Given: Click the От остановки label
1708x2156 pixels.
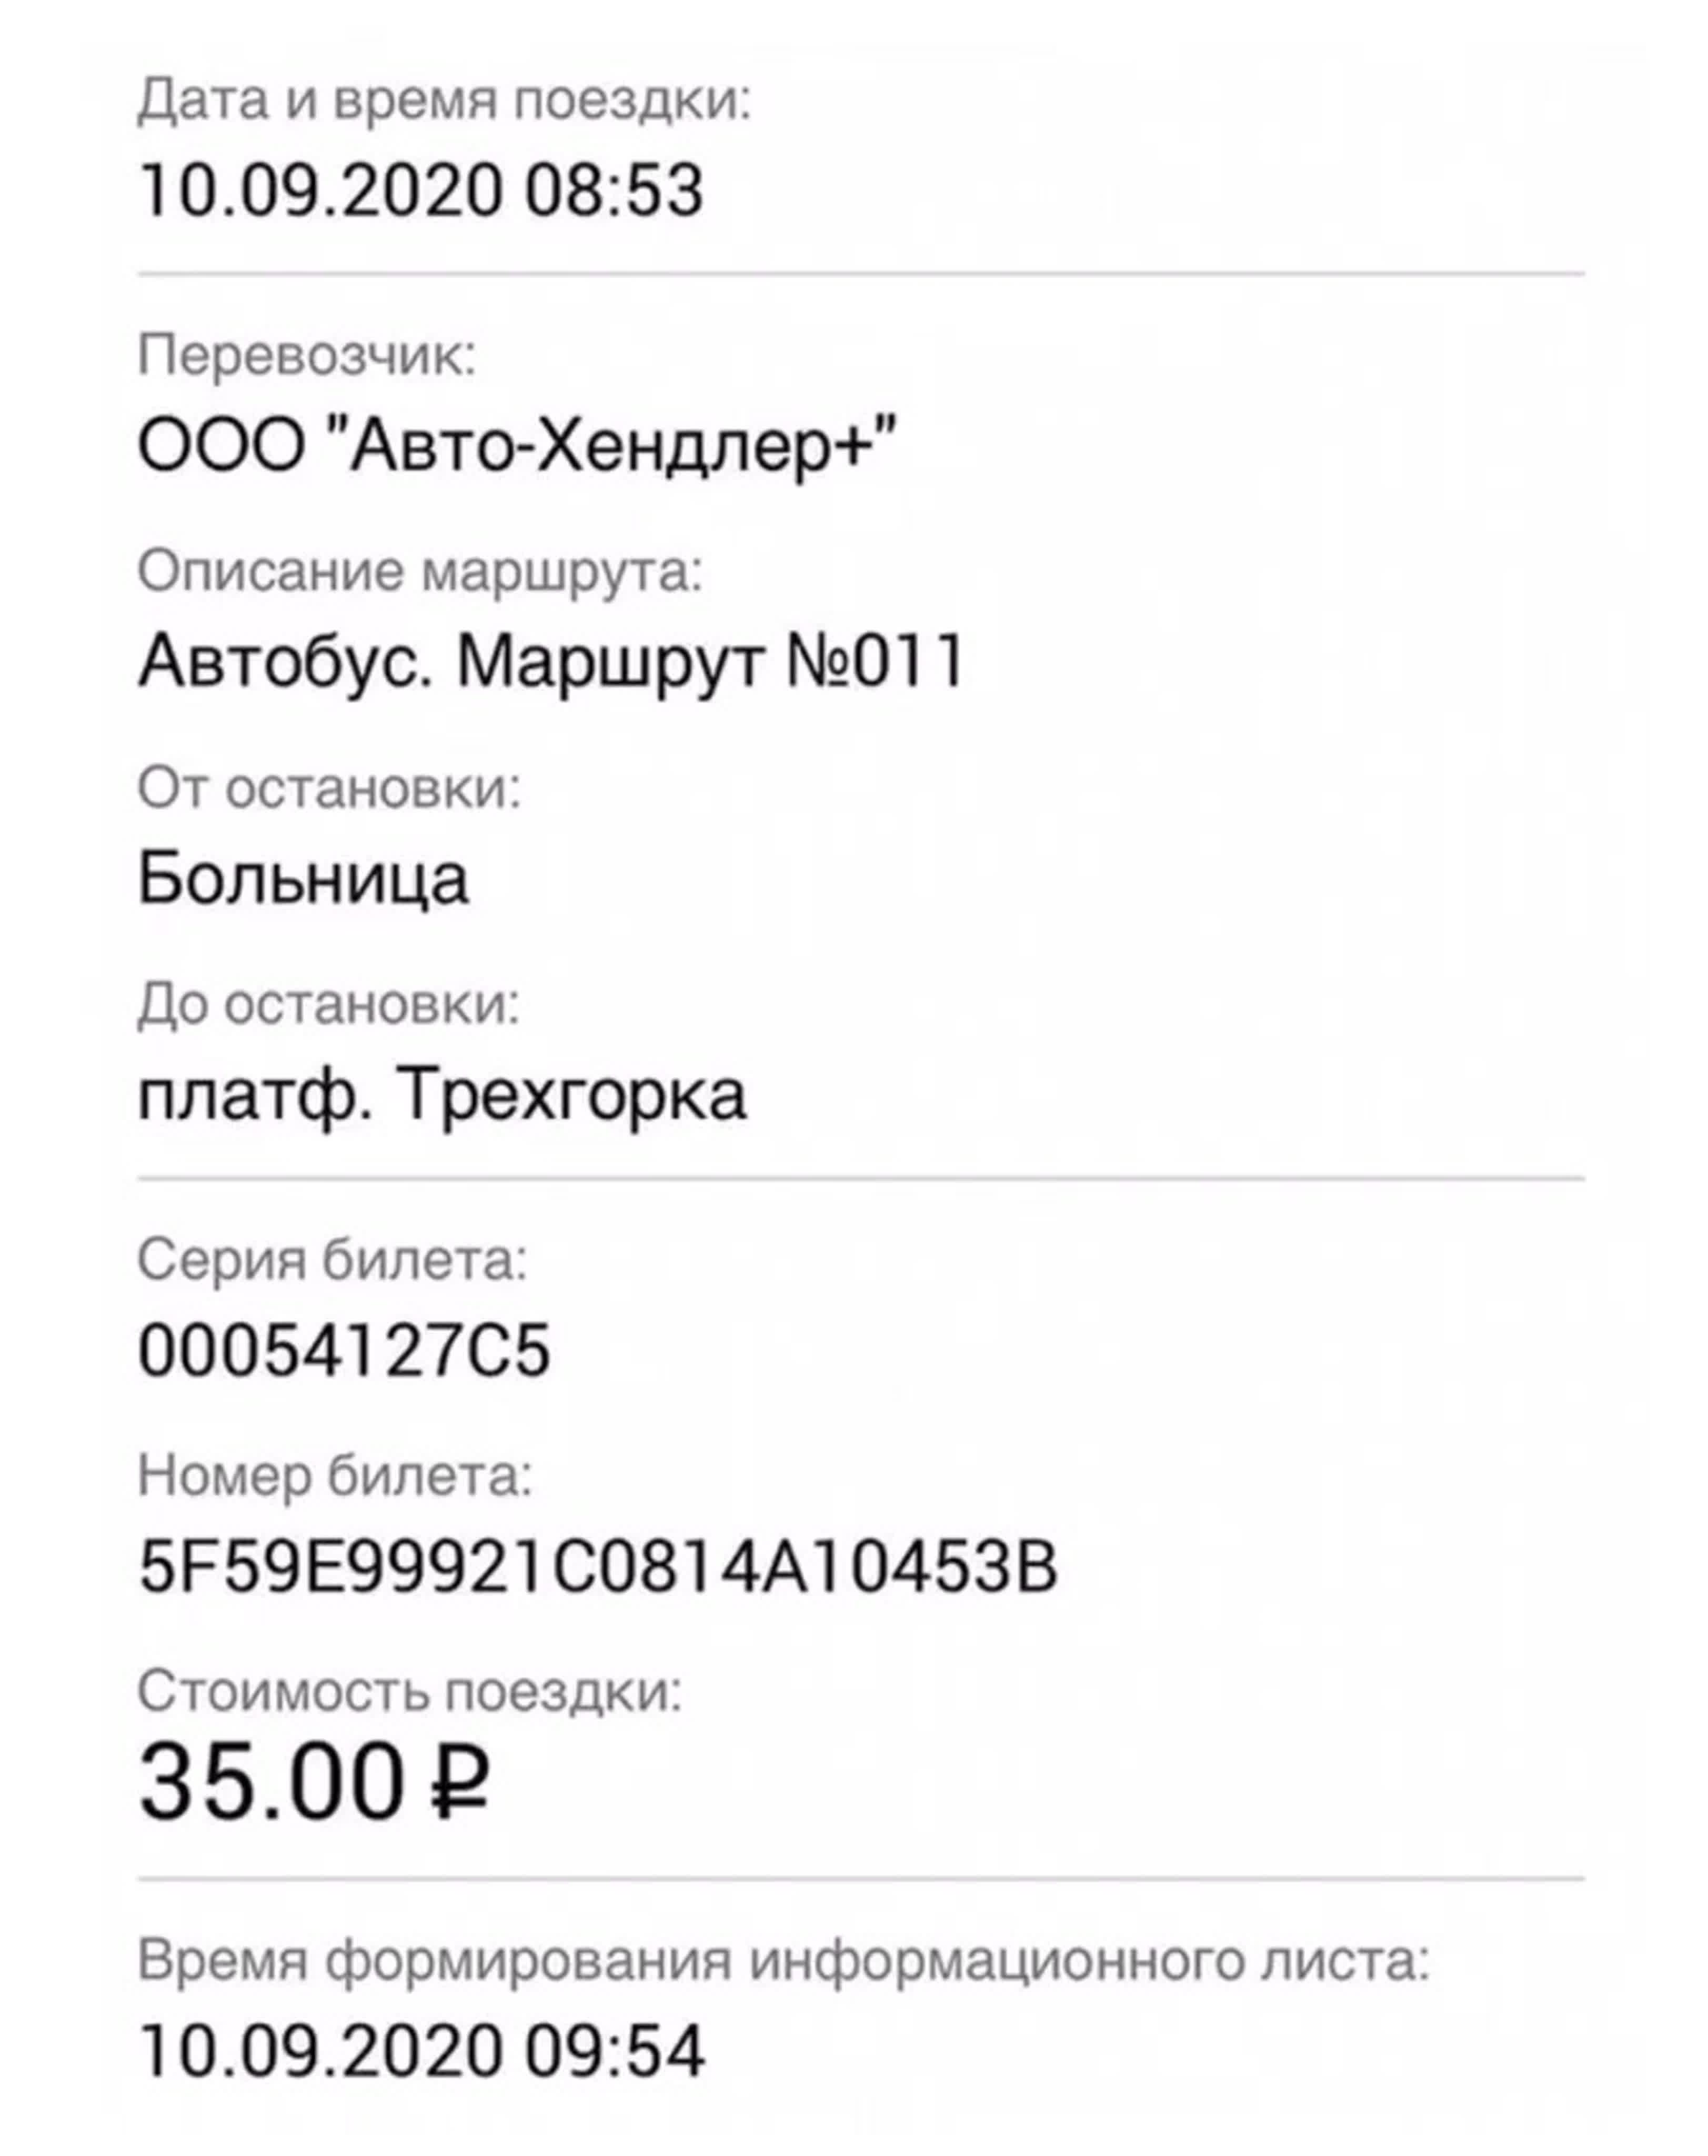Looking at the screenshot, I should click(x=329, y=788).
